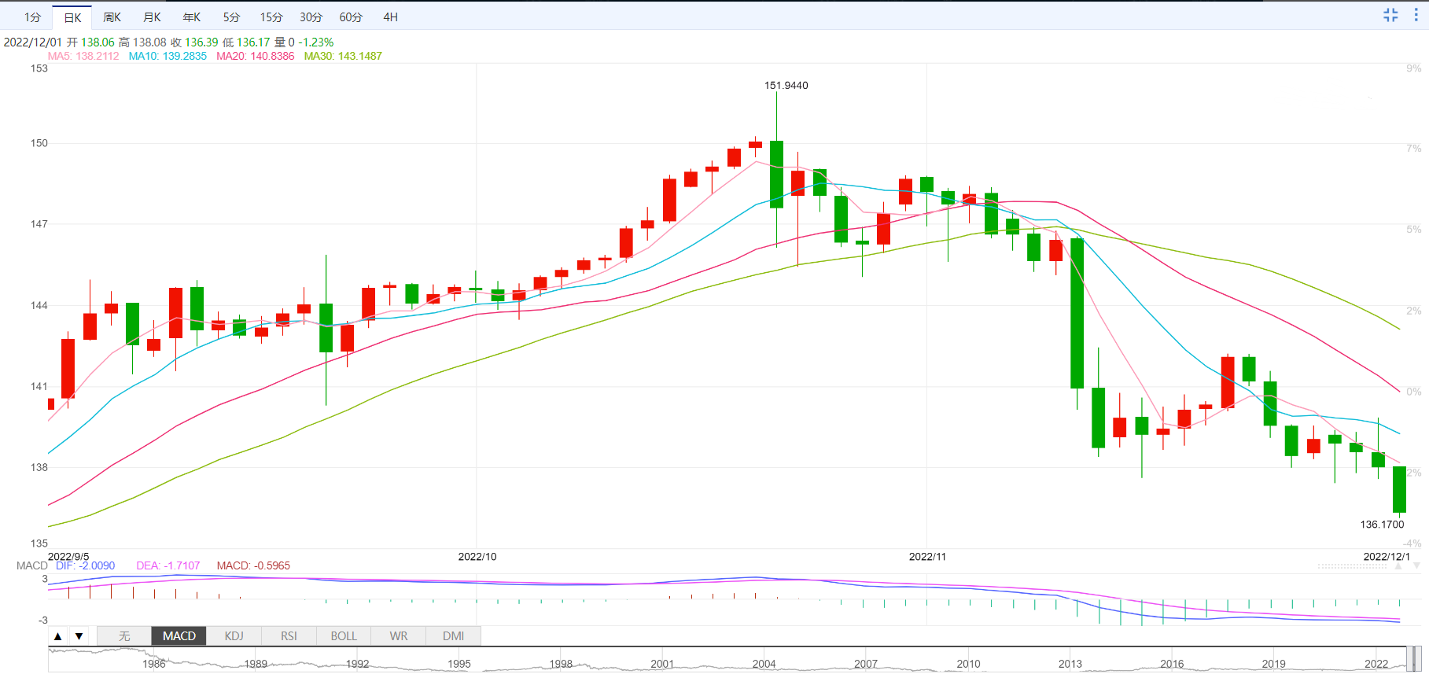The width and height of the screenshot is (1429, 685).
Task: Click the 151.9440 high price label
Action: (786, 85)
